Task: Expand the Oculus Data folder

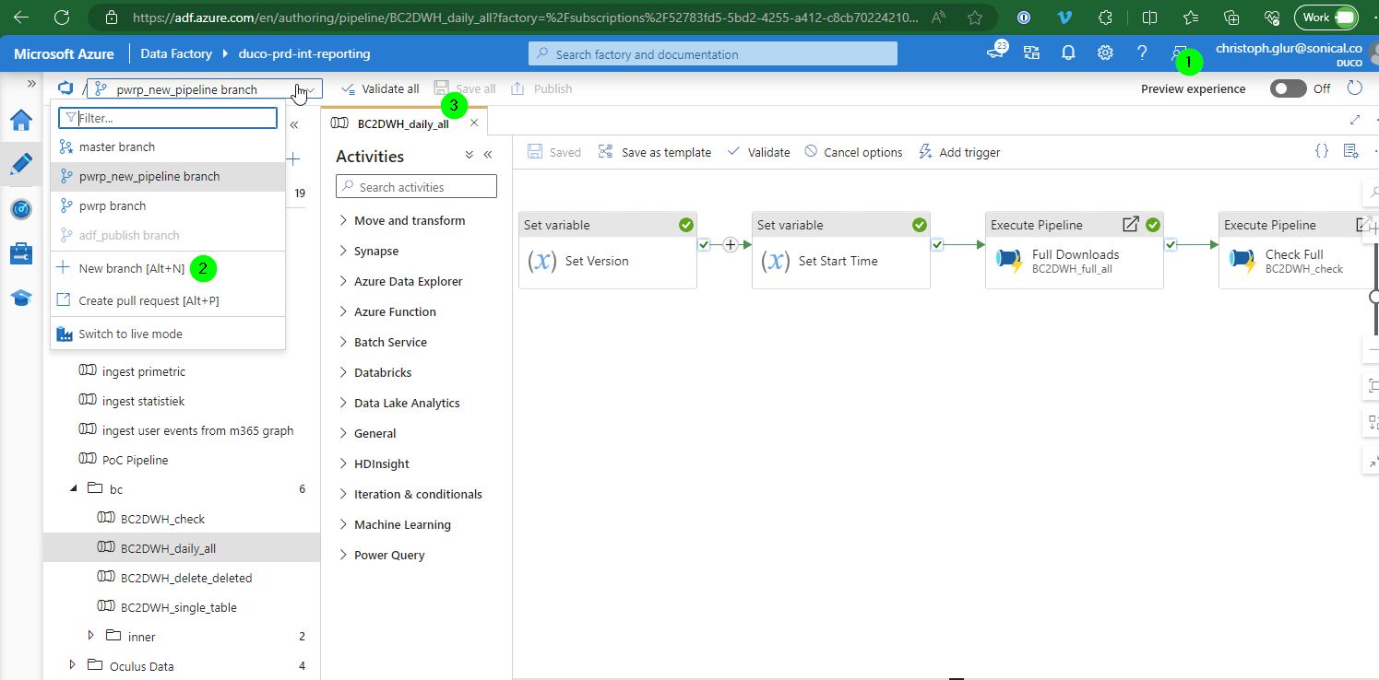Action: click(x=73, y=665)
